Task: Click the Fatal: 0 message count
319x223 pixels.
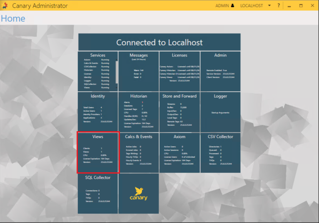Action: coord(137,77)
